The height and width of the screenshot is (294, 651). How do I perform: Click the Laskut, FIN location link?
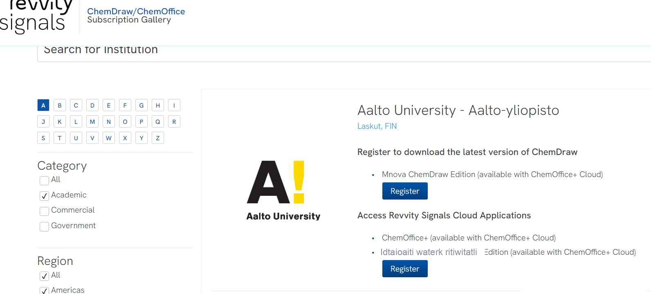[x=377, y=126]
